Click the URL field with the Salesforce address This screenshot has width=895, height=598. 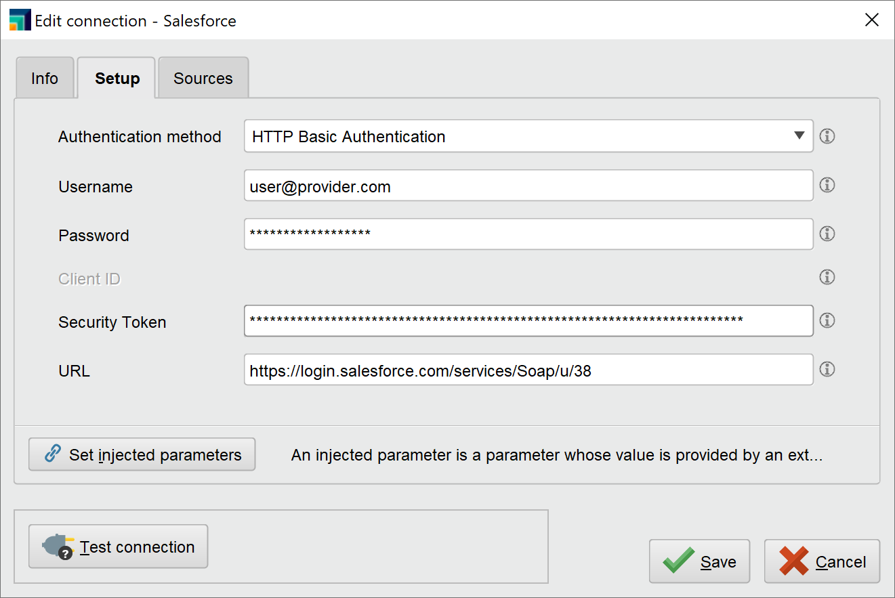pyautogui.click(x=528, y=369)
